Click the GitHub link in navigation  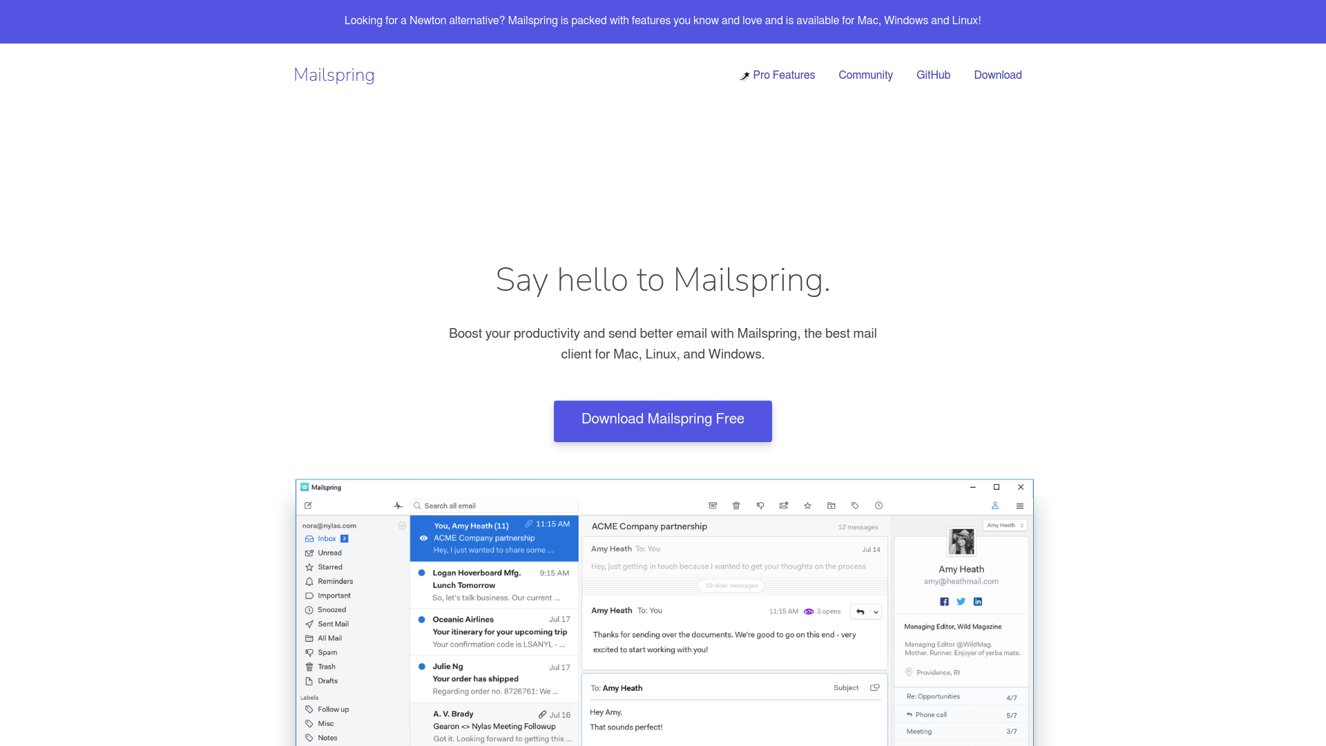934,75
